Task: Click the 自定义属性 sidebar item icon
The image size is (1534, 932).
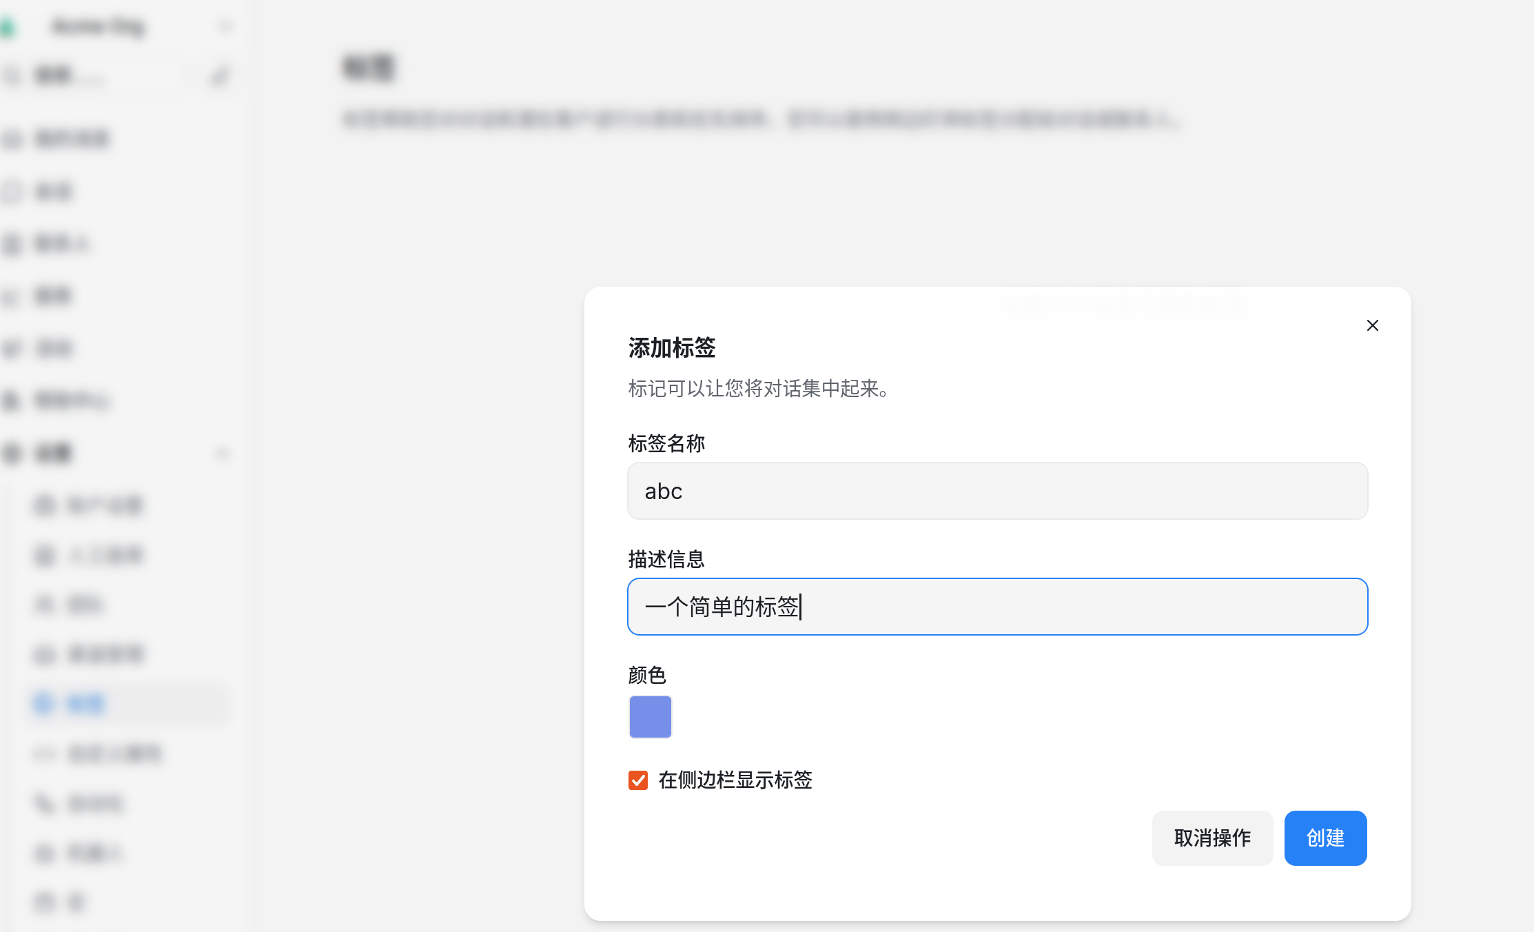Action: pyautogui.click(x=44, y=753)
